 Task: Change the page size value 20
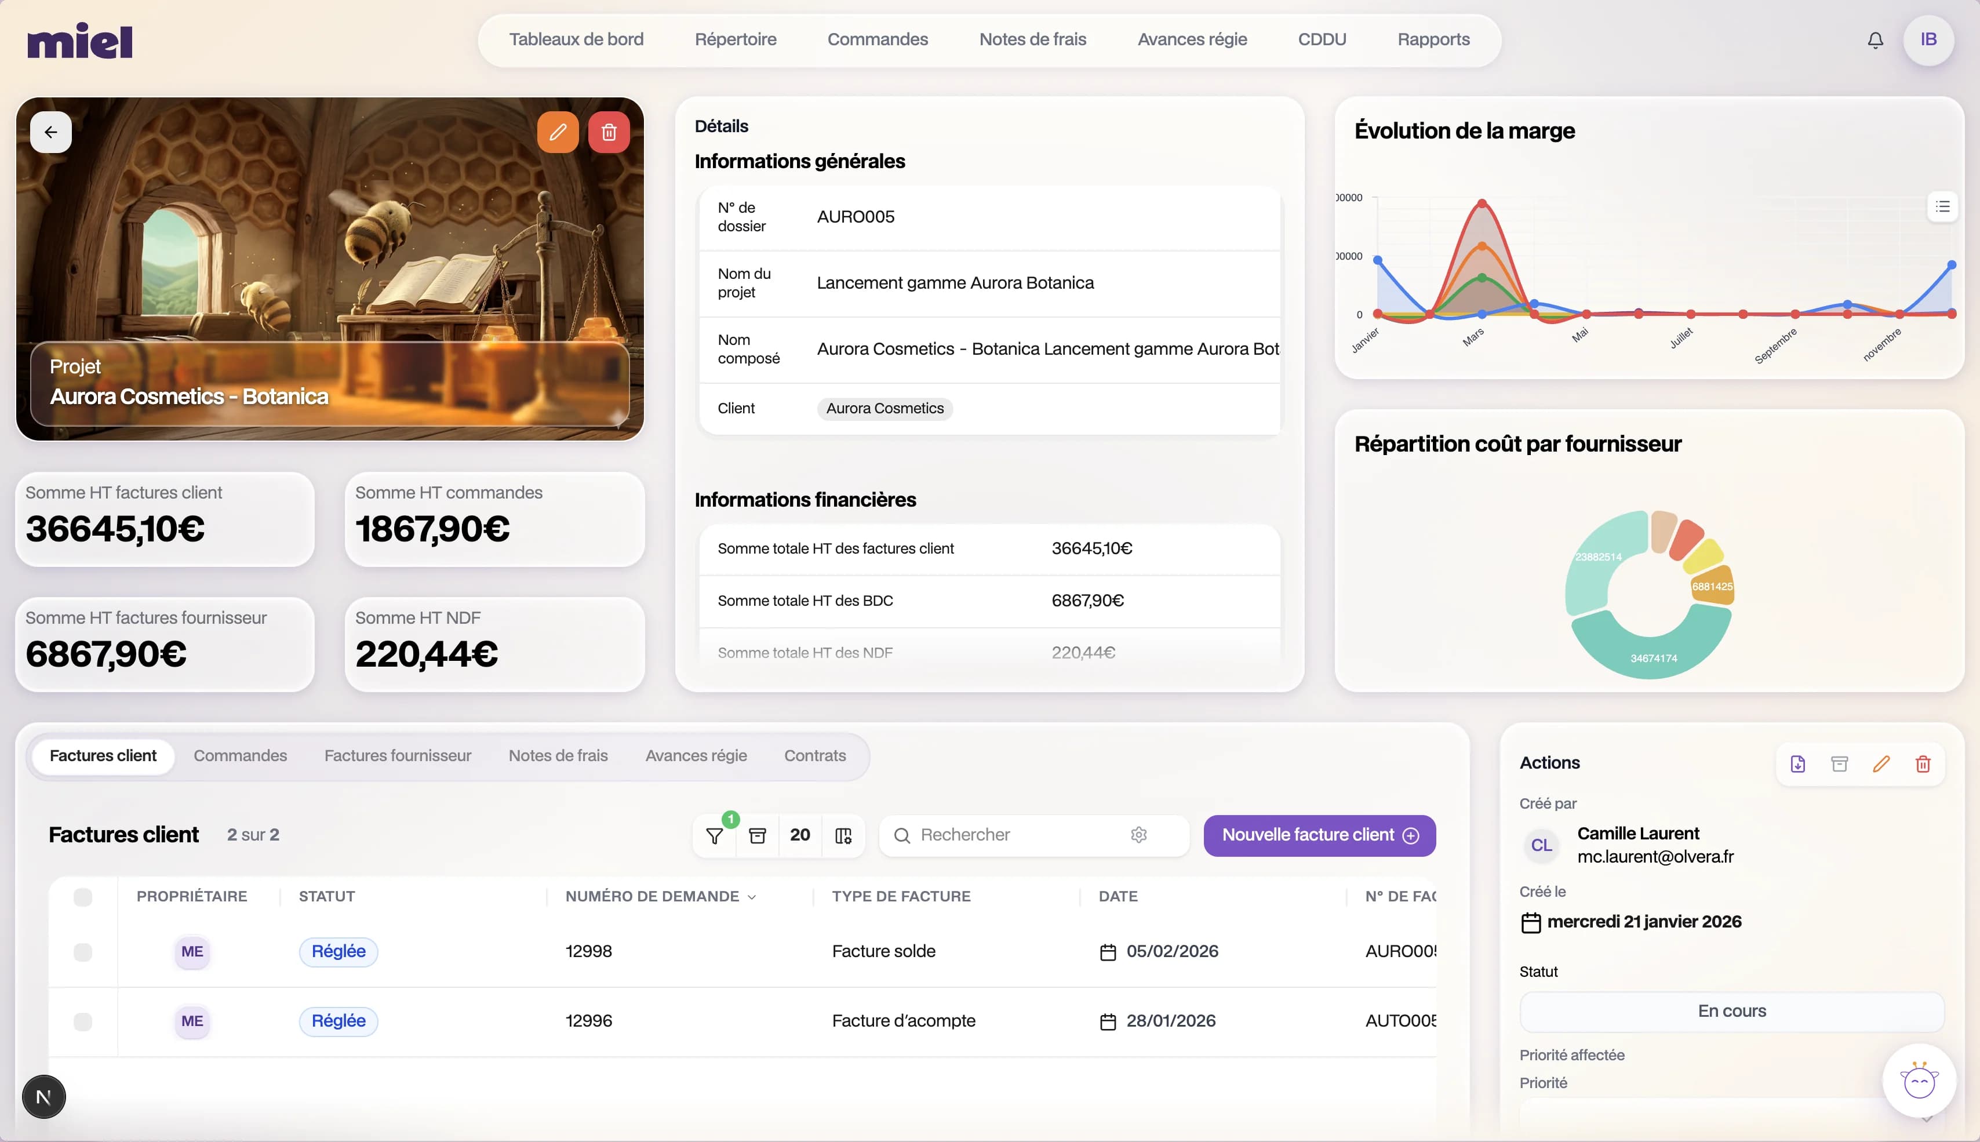click(800, 835)
